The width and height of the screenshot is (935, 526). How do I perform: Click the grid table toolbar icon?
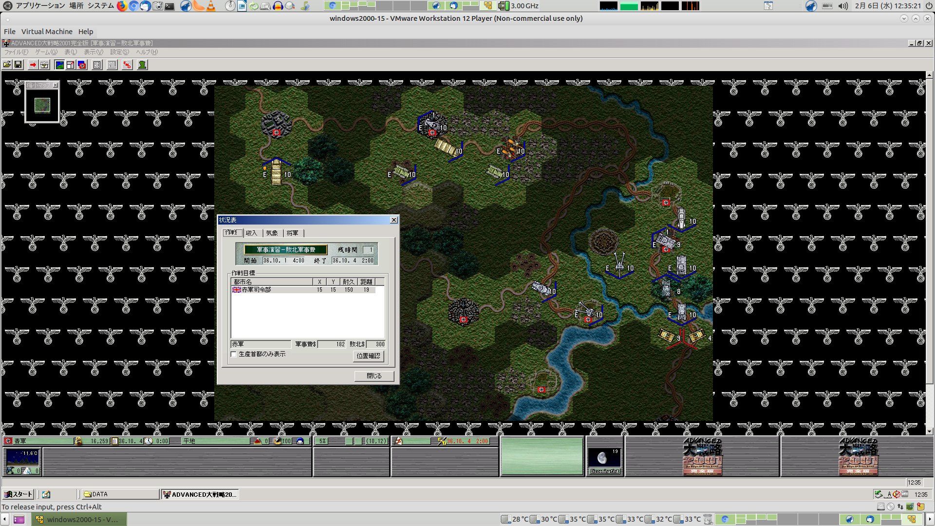(97, 65)
